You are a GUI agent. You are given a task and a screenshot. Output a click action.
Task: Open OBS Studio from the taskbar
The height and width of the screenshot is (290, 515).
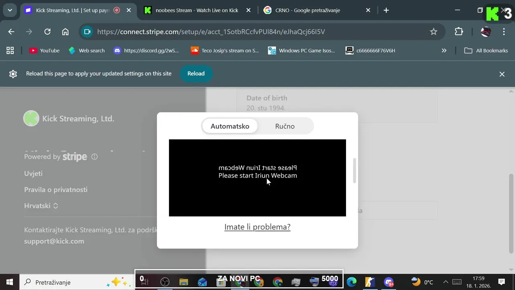tap(165, 282)
